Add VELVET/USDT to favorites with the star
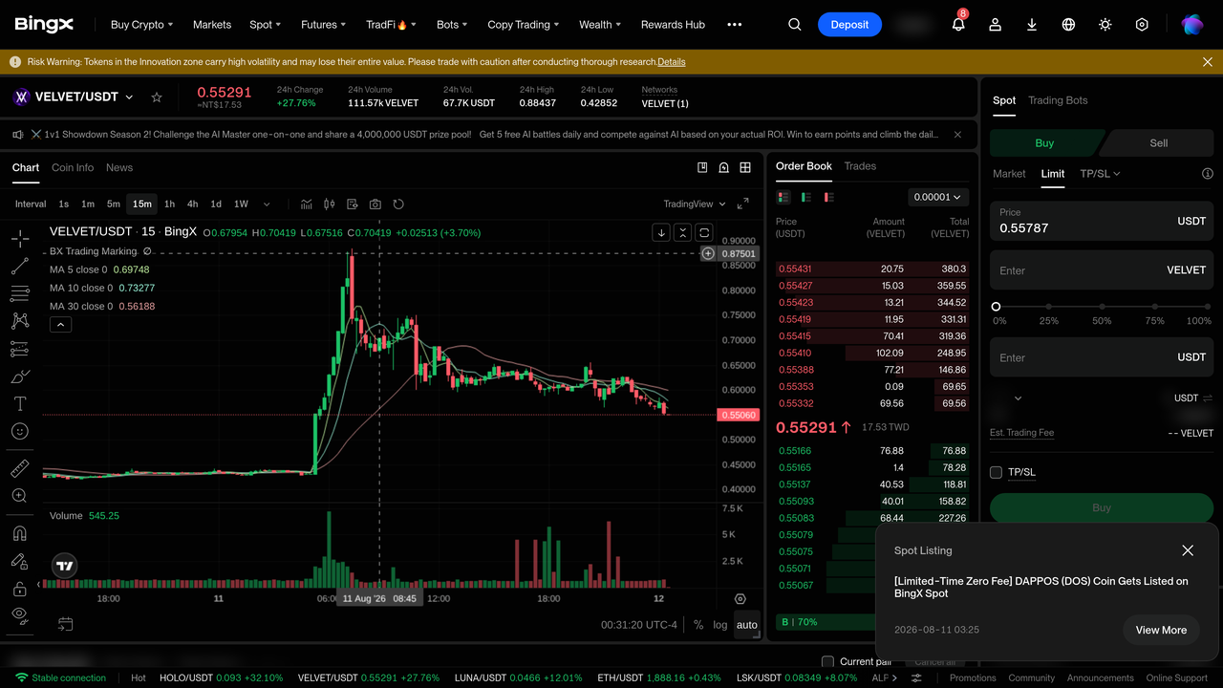 (157, 97)
